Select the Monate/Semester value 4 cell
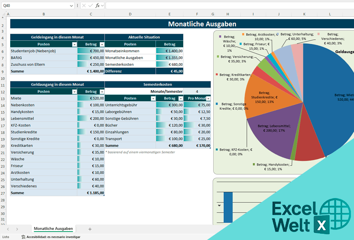Viewport: 354px width, 240px height. pyautogui.click(x=197, y=91)
